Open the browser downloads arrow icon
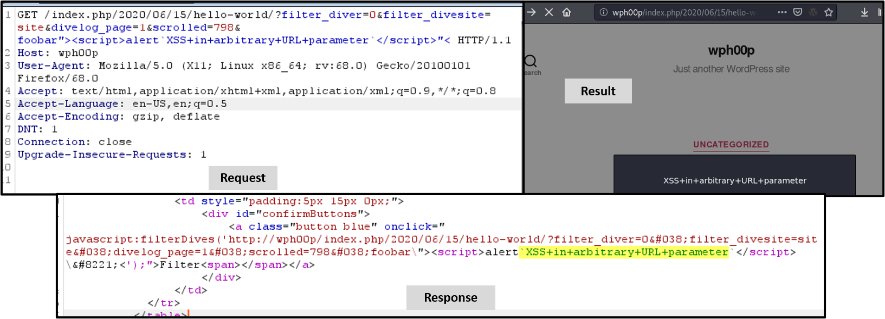The width and height of the screenshot is (885, 319). point(864,12)
